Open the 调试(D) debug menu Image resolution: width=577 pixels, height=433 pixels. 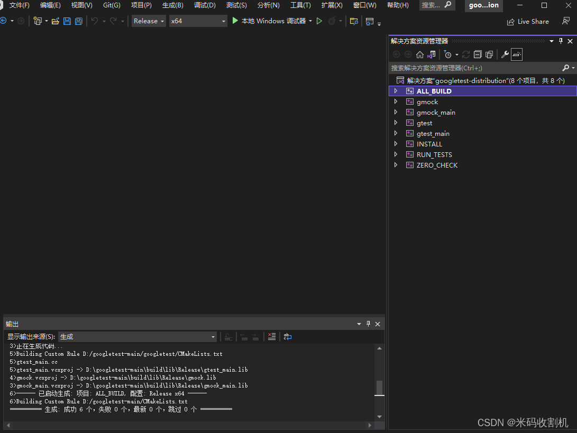(x=205, y=5)
